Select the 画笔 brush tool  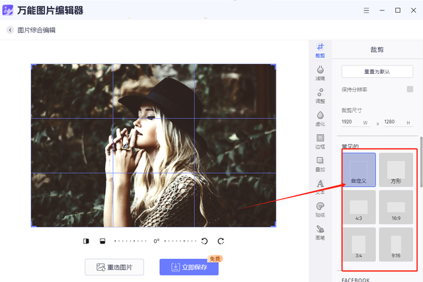320,232
